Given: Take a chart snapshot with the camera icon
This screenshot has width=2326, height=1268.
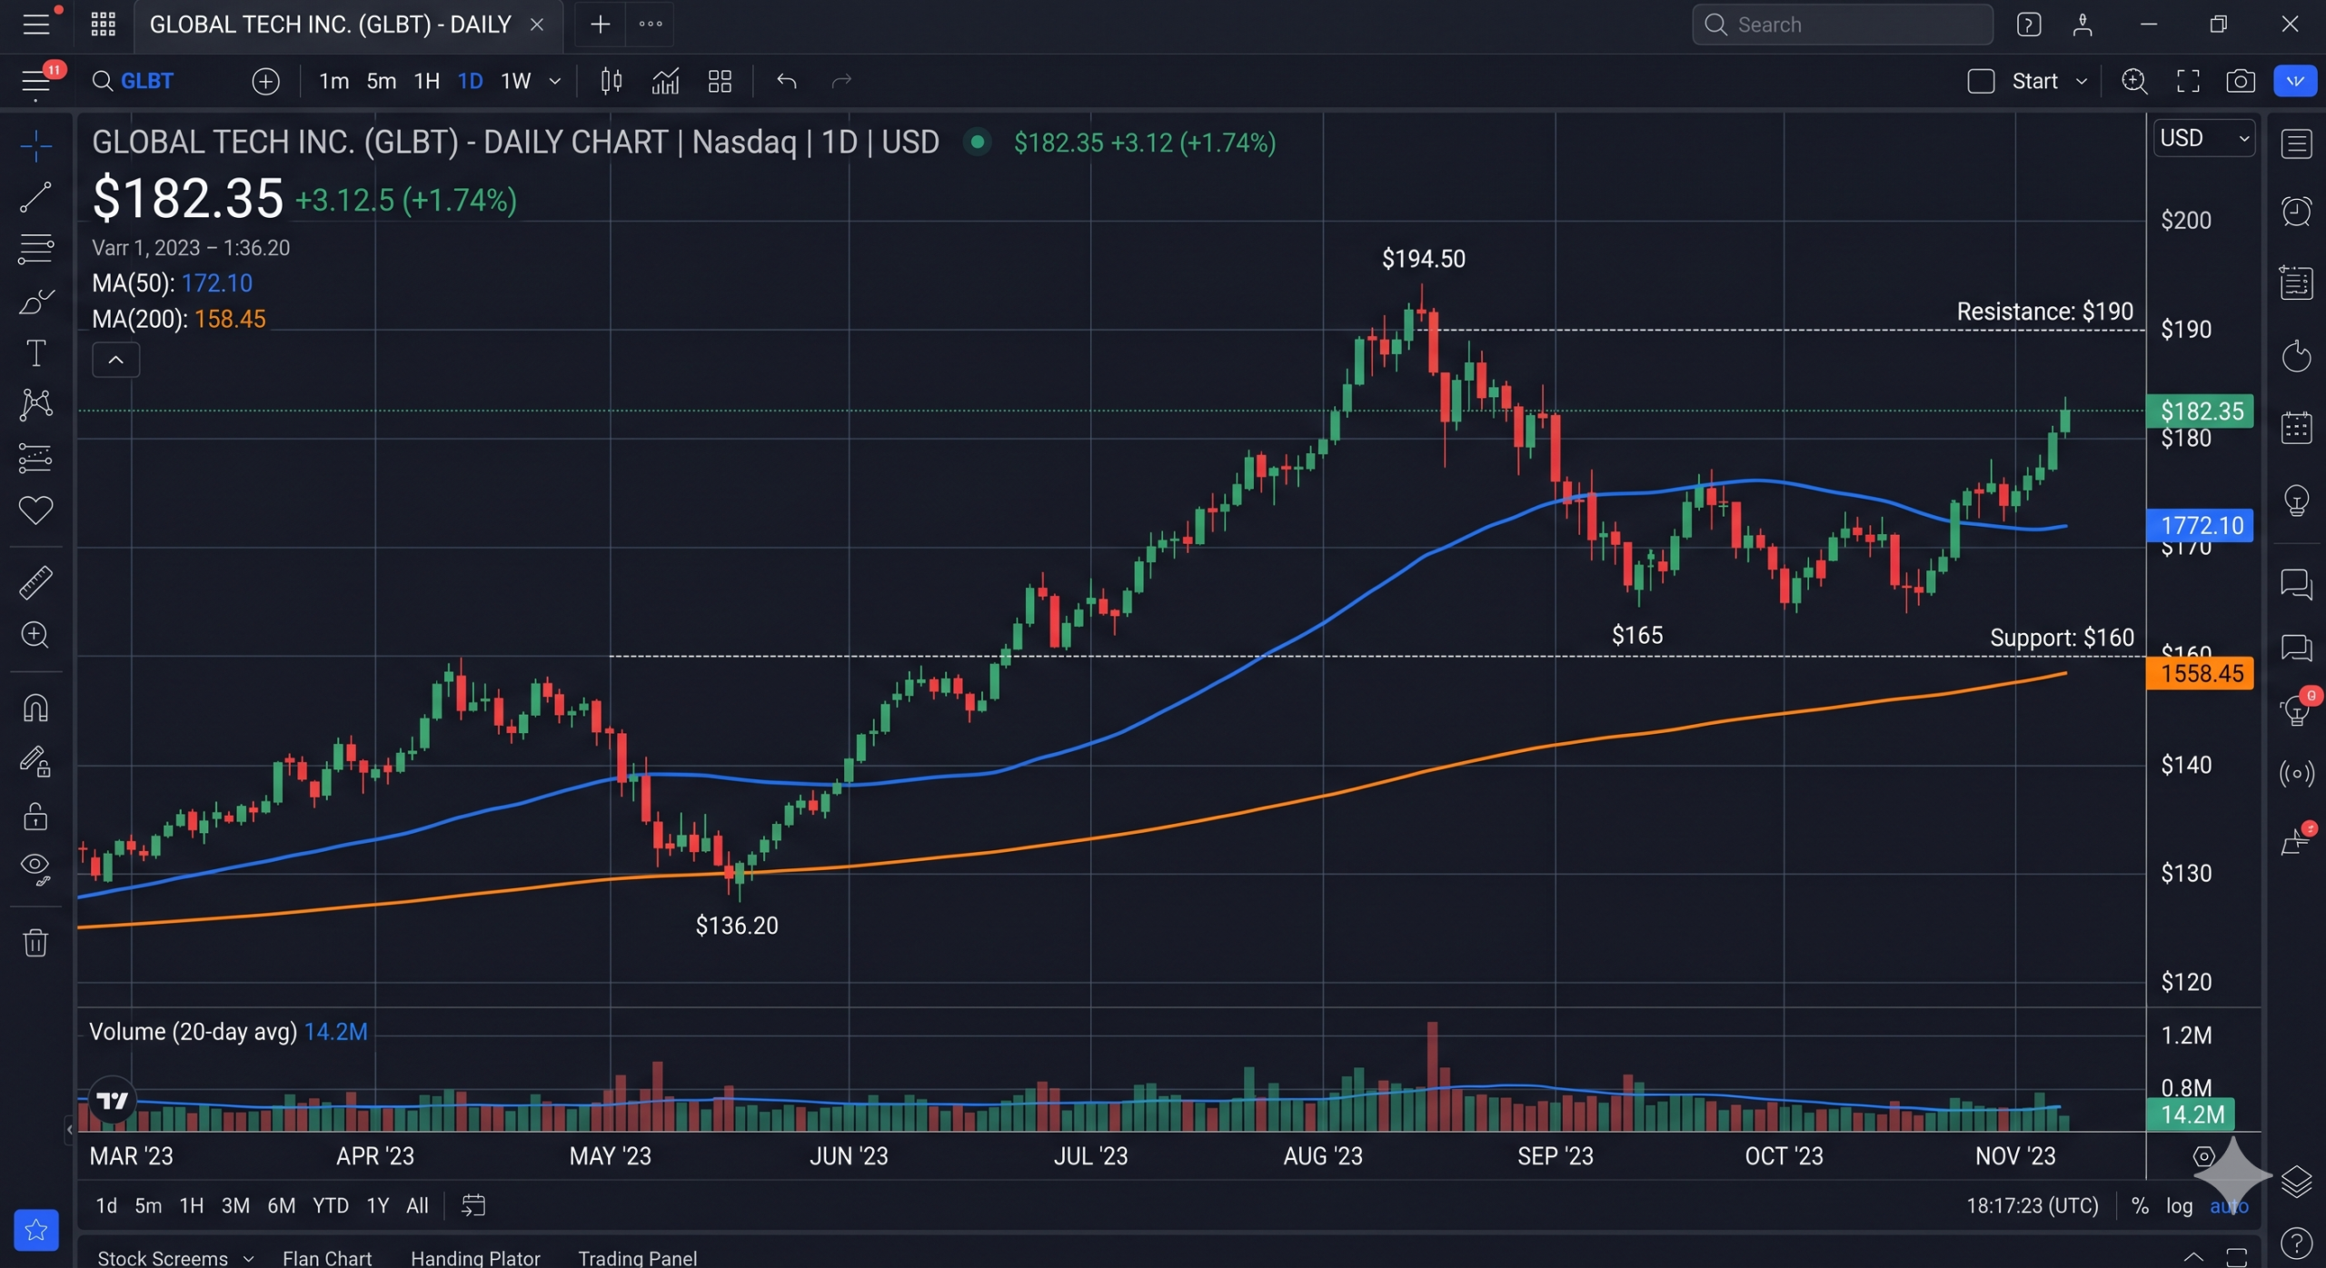Looking at the screenshot, I should [x=2240, y=81].
